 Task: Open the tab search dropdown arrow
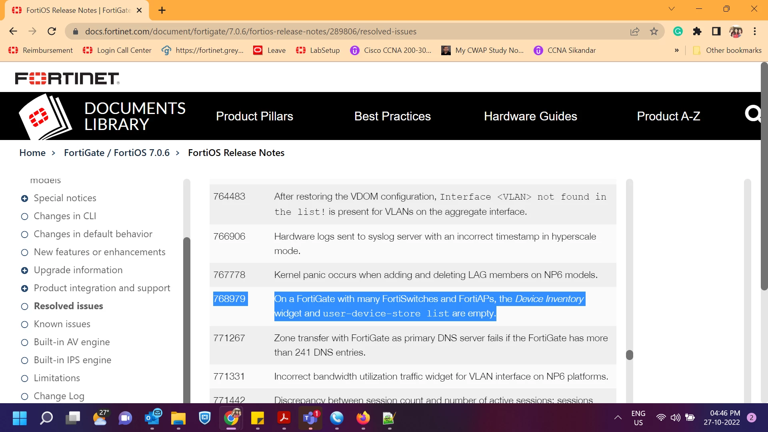pos(672,9)
